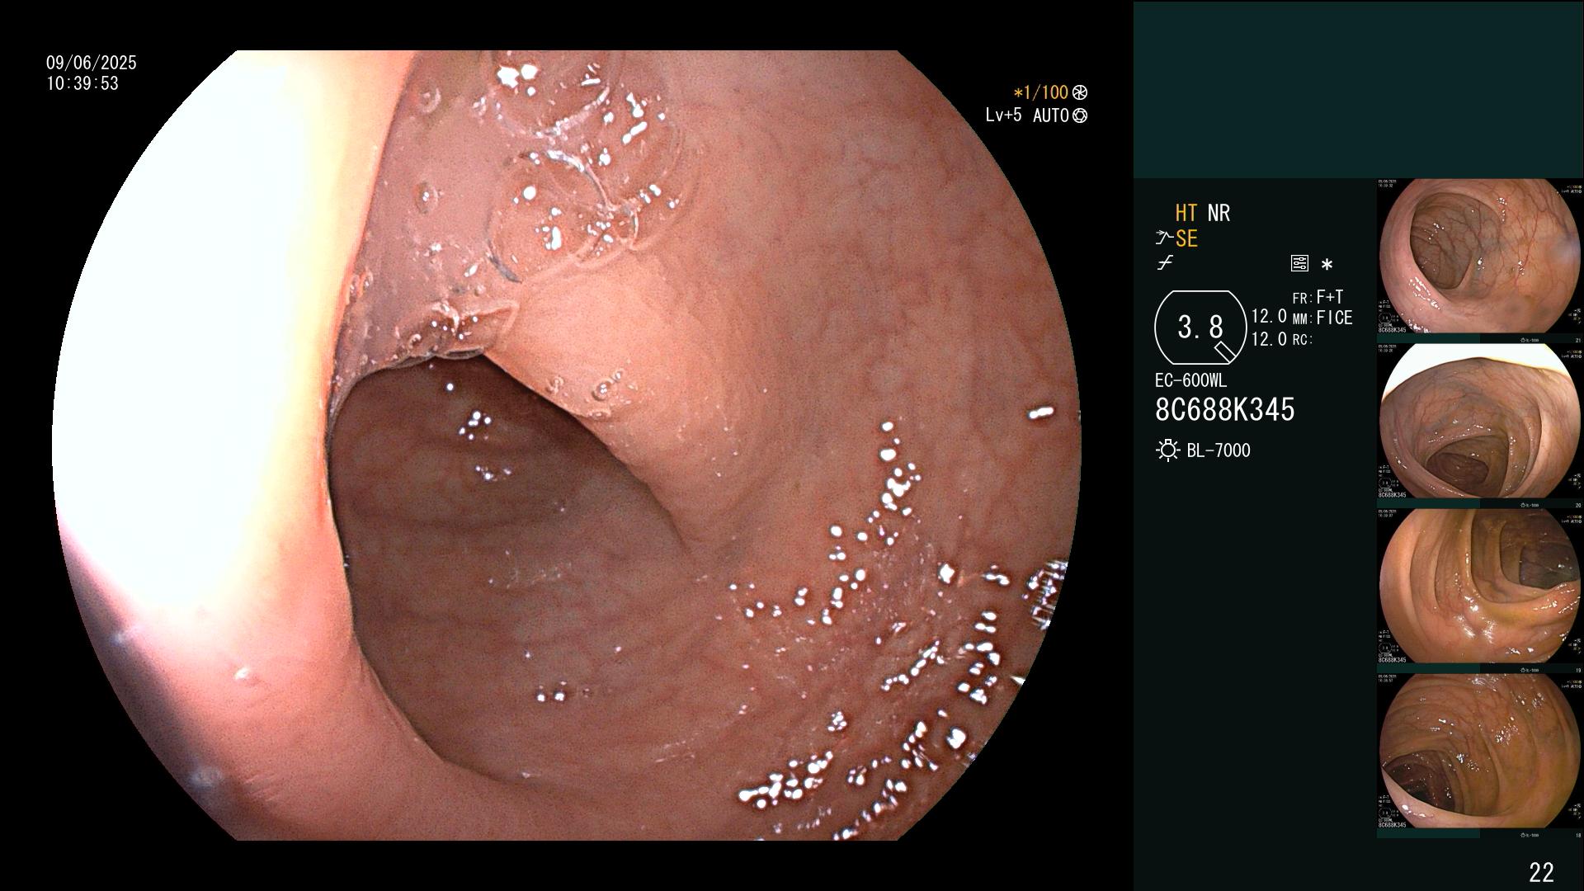Click the upper 12.0 value
Viewport: 1584px width, 891px height.
pyautogui.click(x=1269, y=317)
